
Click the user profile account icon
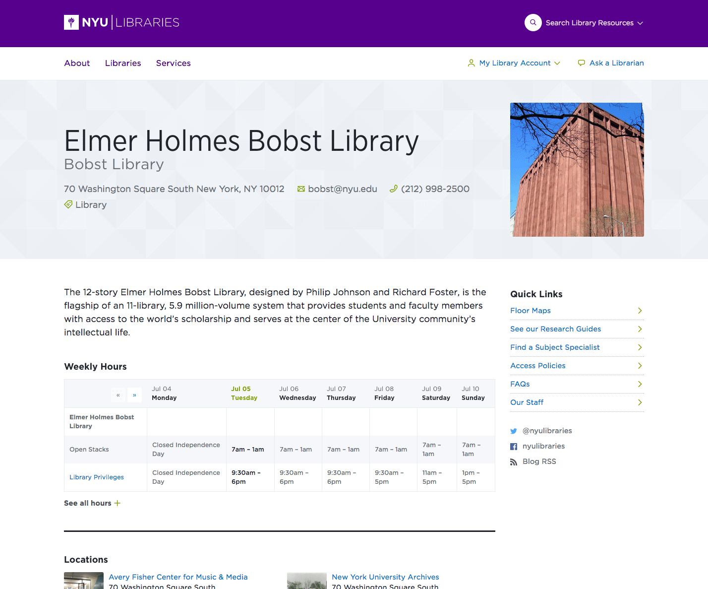click(471, 63)
